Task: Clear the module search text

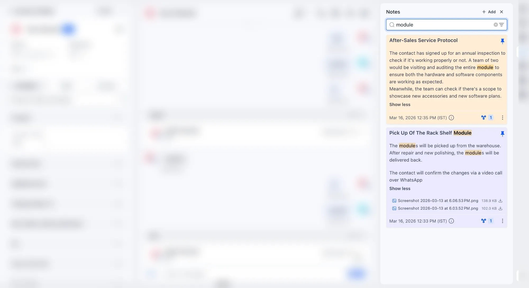Action: pos(495,25)
